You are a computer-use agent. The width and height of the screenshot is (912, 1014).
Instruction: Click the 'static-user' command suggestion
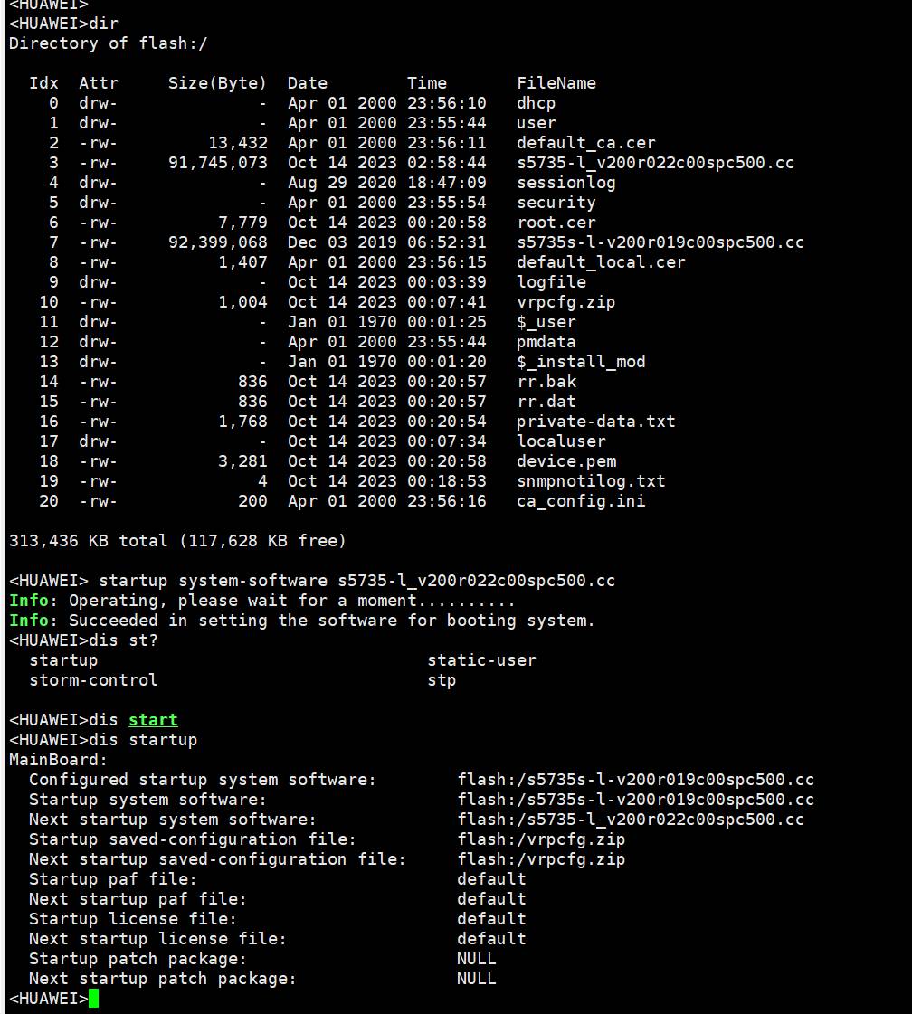point(482,660)
